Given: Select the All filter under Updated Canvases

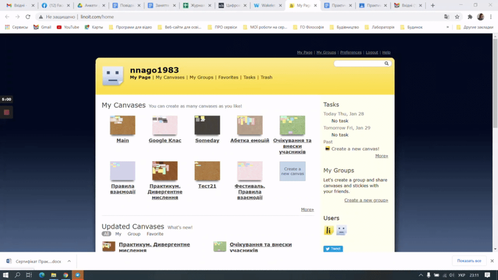Looking at the screenshot, I should 106,234.
